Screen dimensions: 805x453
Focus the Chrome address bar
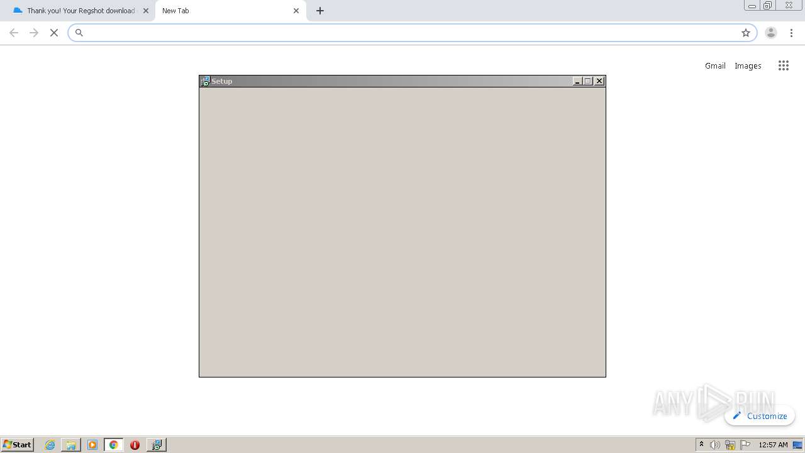[x=412, y=33]
